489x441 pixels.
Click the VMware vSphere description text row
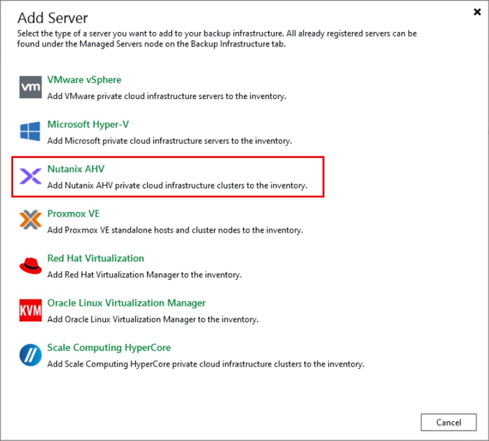tap(166, 96)
